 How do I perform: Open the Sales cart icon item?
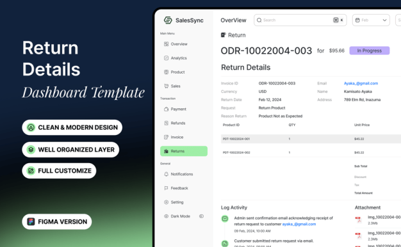tap(167, 86)
